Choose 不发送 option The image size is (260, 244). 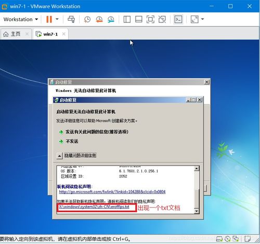point(72,142)
